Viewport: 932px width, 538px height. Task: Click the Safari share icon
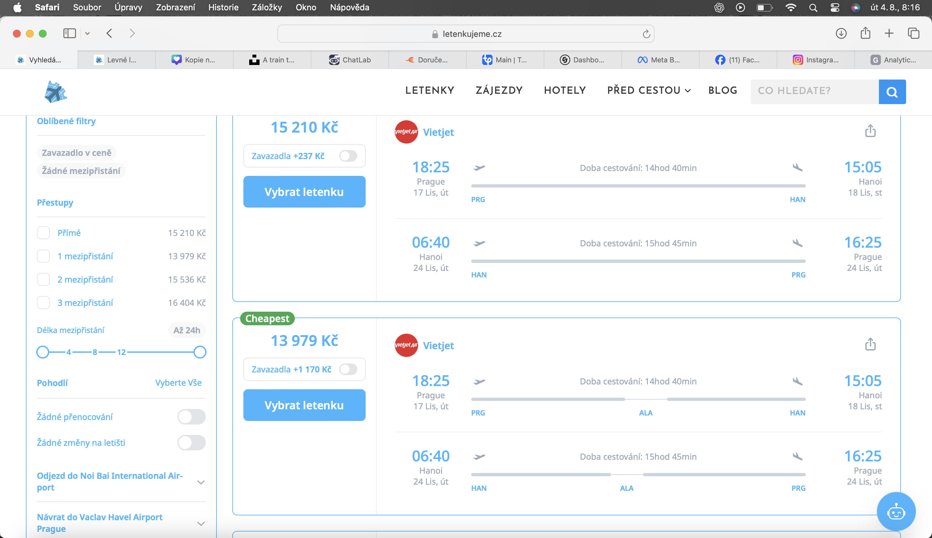(x=865, y=33)
